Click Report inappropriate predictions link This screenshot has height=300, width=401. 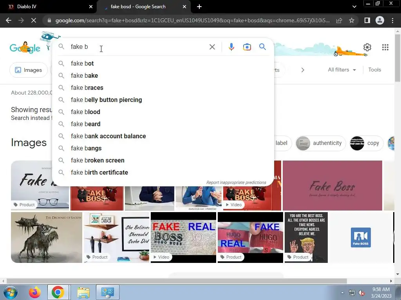[236, 182]
